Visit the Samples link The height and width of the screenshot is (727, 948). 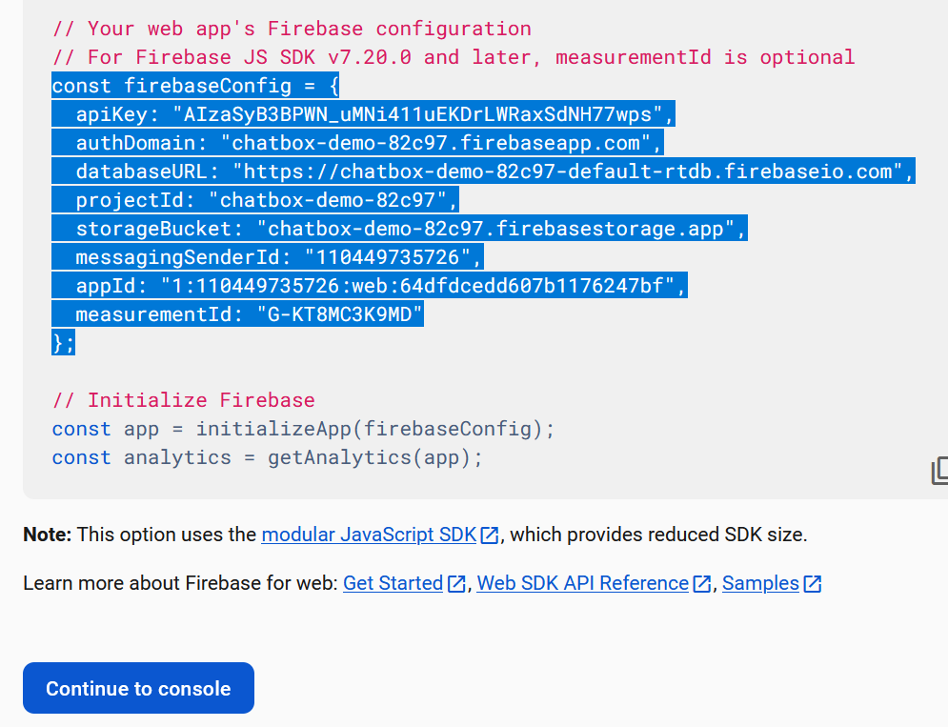(x=772, y=583)
